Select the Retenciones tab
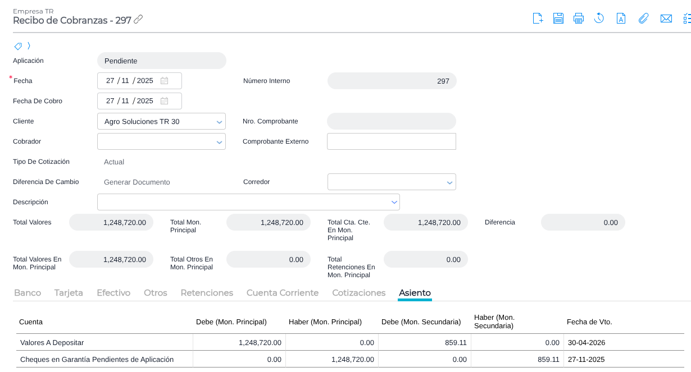 pos(207,293)
